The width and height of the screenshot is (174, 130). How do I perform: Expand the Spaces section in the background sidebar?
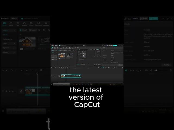pos(9,48)
